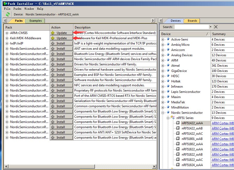The height and width of the screenshot is (170, 234).
Task: Expand the Keil::MDK-Middleware pack node
Action: [x=7, y=38]
